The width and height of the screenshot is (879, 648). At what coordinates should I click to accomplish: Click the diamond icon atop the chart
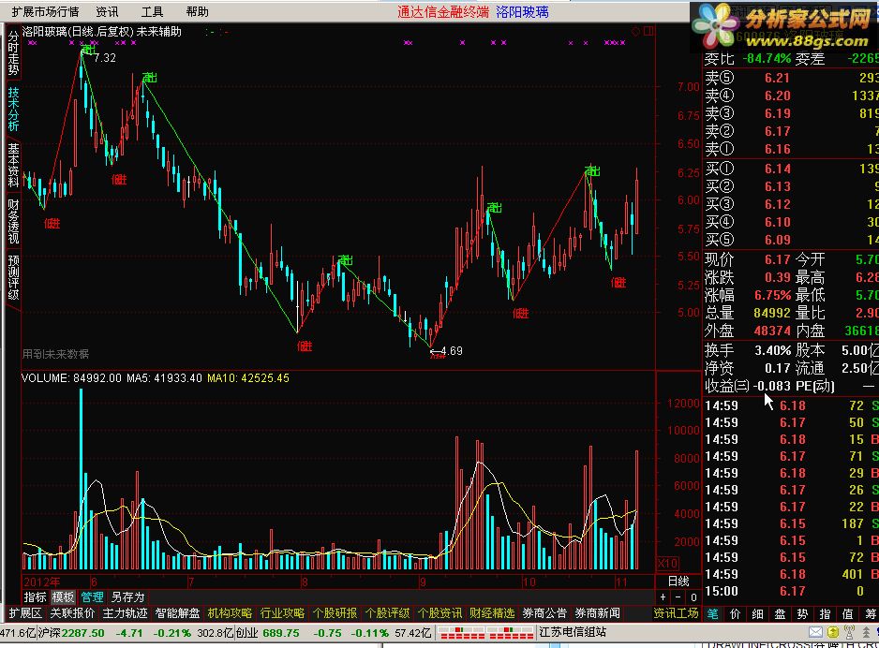point(635,31)
